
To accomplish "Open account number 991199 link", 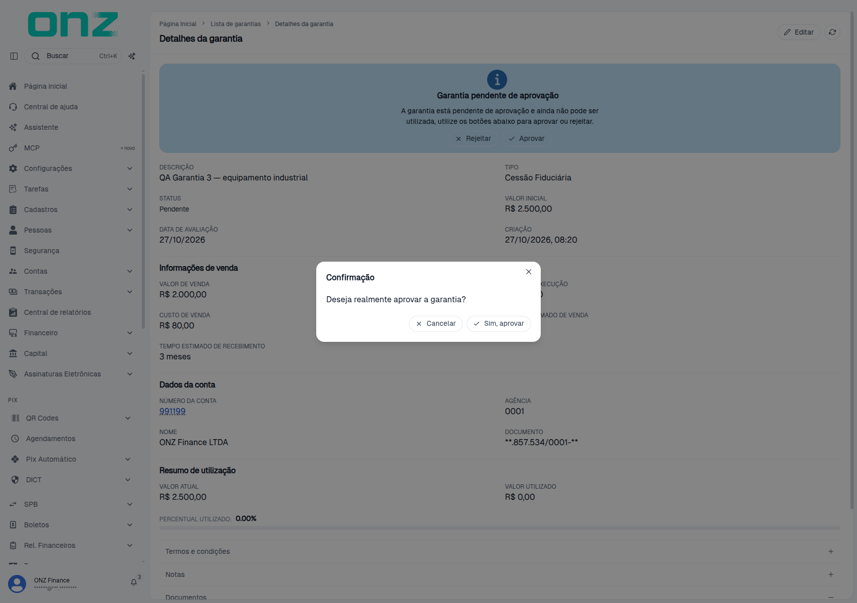I will tap(172, 412).
